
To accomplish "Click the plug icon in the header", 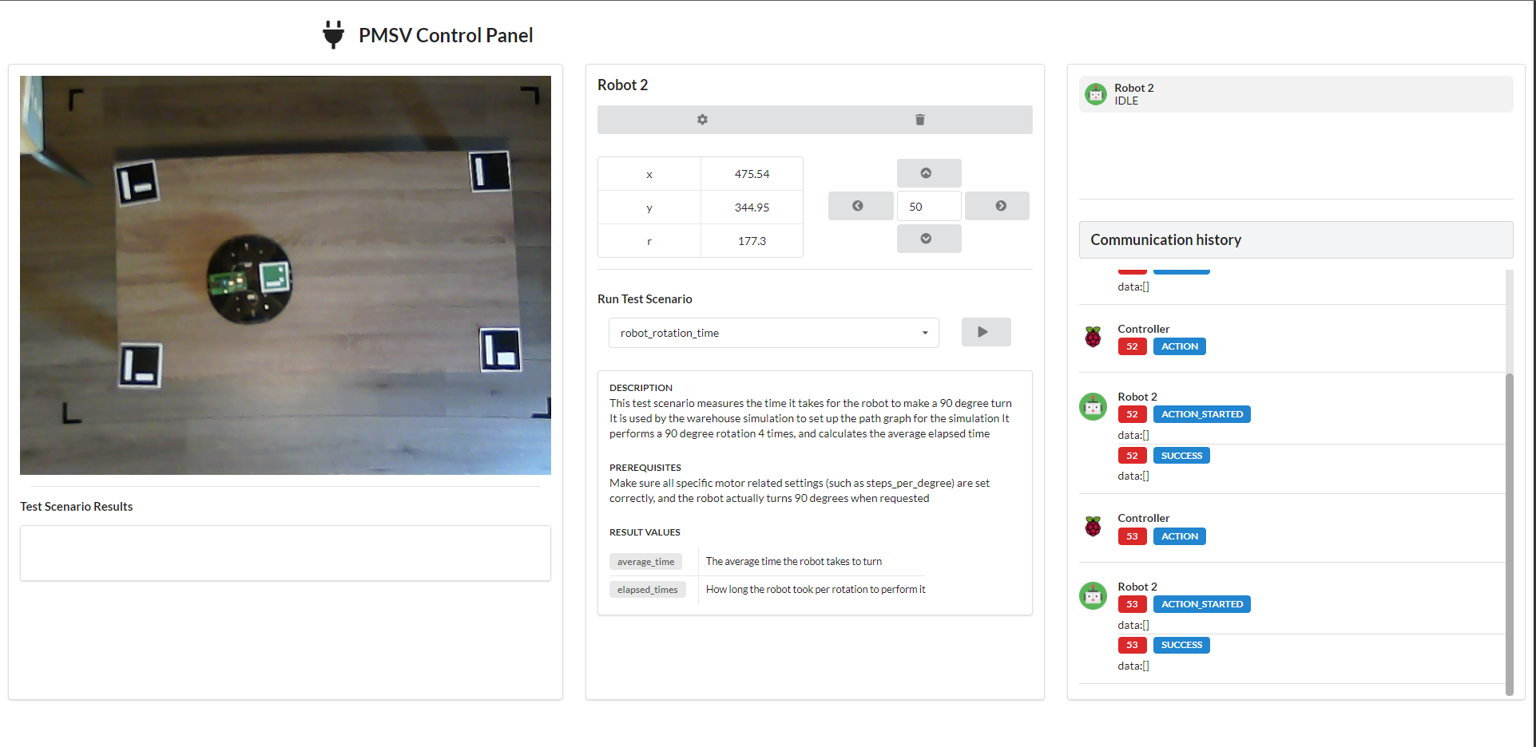I will pyautogui.click(x=332, y=34).
